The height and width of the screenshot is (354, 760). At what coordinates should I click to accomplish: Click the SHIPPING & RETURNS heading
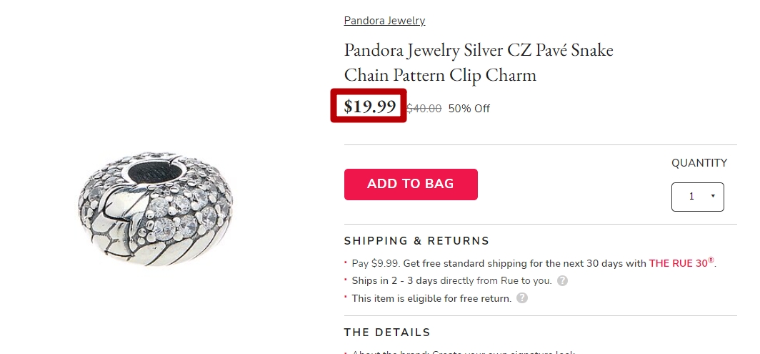pos(417,241)
